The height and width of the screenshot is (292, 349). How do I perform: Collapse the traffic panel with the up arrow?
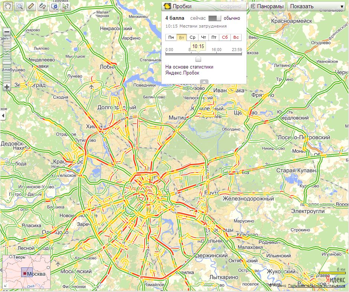[x=204, y=82]
